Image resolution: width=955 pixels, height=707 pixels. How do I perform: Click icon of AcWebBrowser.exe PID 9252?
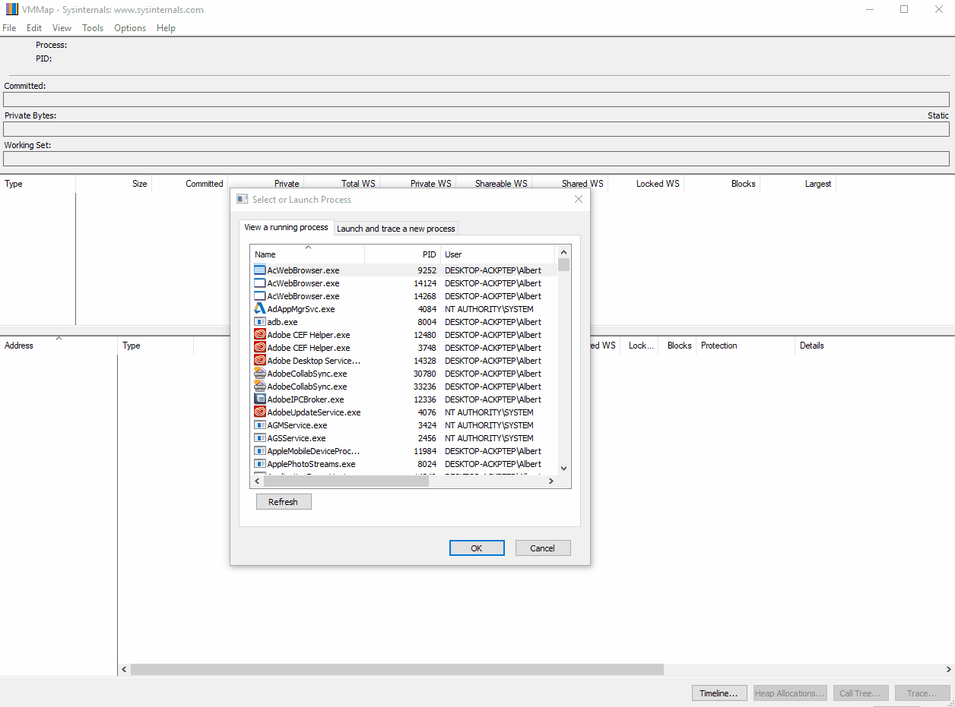pyautogui.click(x=260, y=270)
